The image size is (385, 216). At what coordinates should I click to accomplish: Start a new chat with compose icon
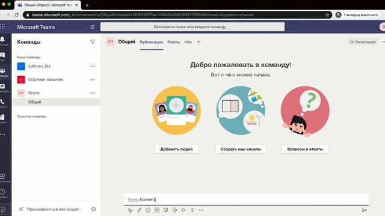[x=93, y=26]
